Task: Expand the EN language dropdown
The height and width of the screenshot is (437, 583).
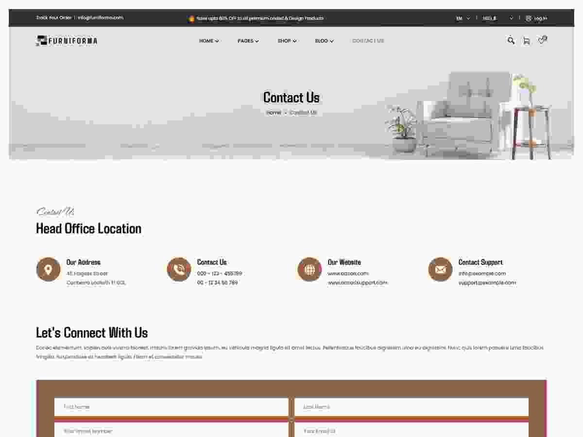Action: (463, 18)
